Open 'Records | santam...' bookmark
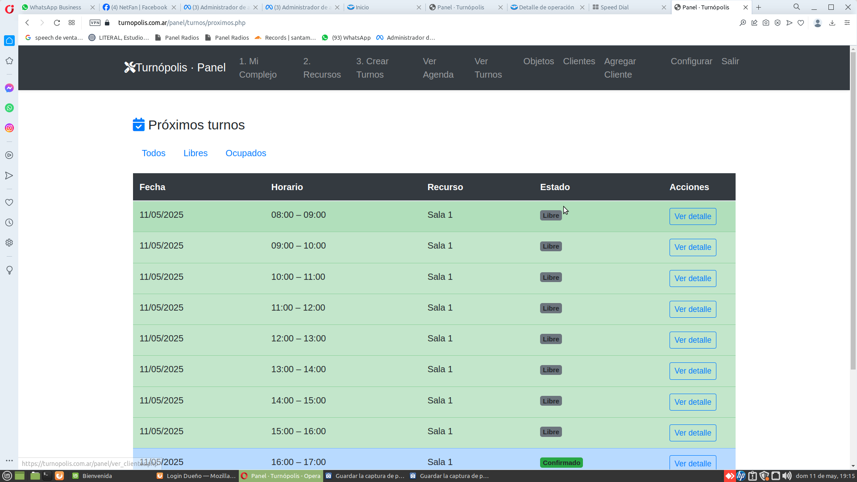857x482 pixels. point(285,37)
